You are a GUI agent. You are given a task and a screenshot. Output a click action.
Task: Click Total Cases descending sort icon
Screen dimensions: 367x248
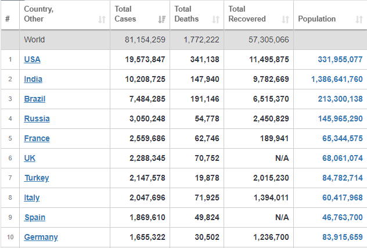[x=162, y=19]
